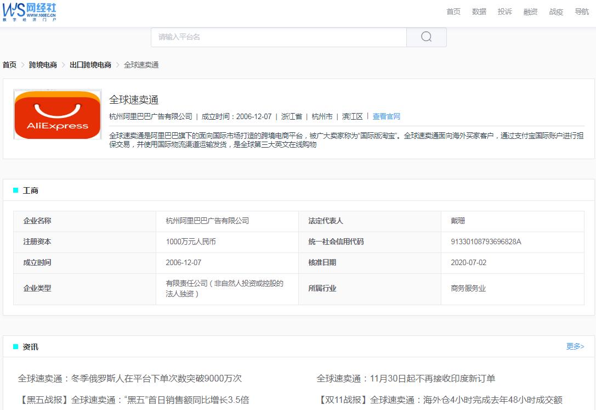Click the teal square icon beside 资讯
Screen dimensions: 596x410
tap(16, 346)
